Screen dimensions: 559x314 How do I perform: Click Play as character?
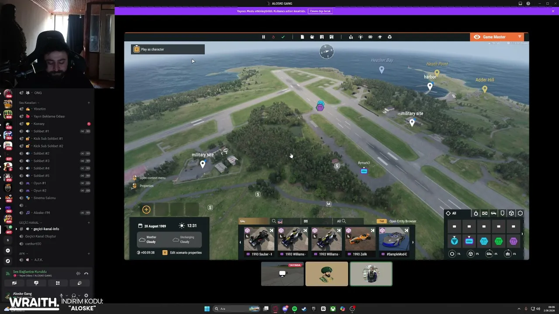tap(168, 49)
